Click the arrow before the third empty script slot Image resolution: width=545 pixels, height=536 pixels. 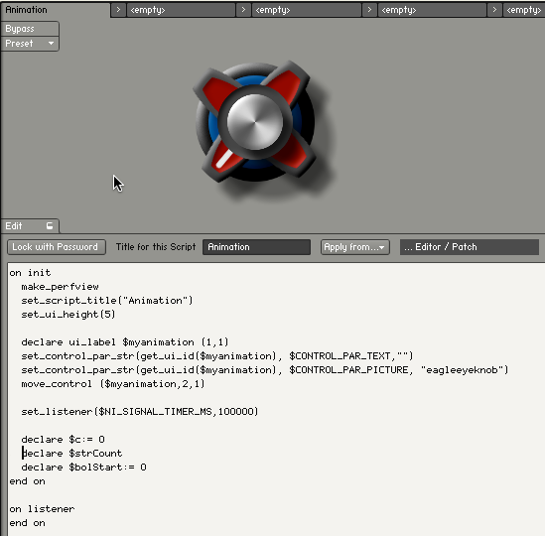(369, 10)
